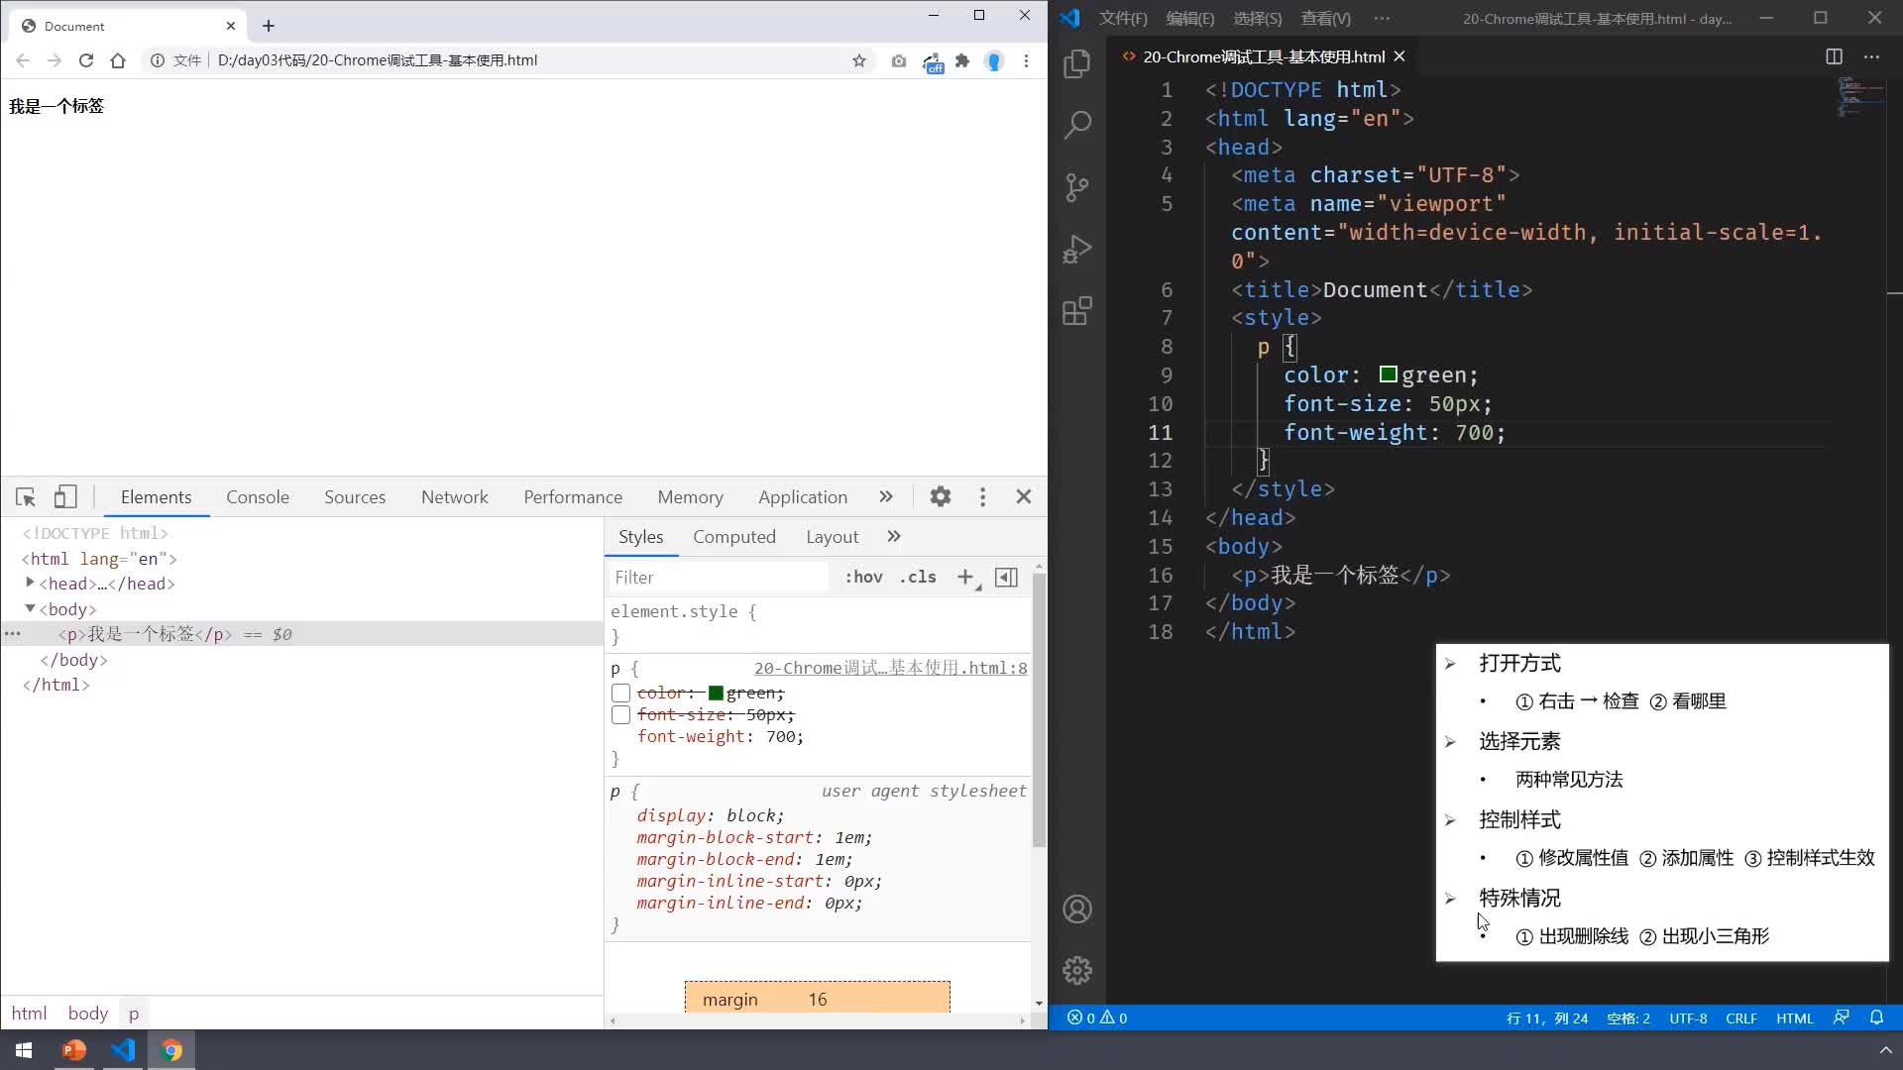This screenshot has width=1903, height=1070.
Task: Open VS Code editor more actions menu
Action: point(1871,56)
